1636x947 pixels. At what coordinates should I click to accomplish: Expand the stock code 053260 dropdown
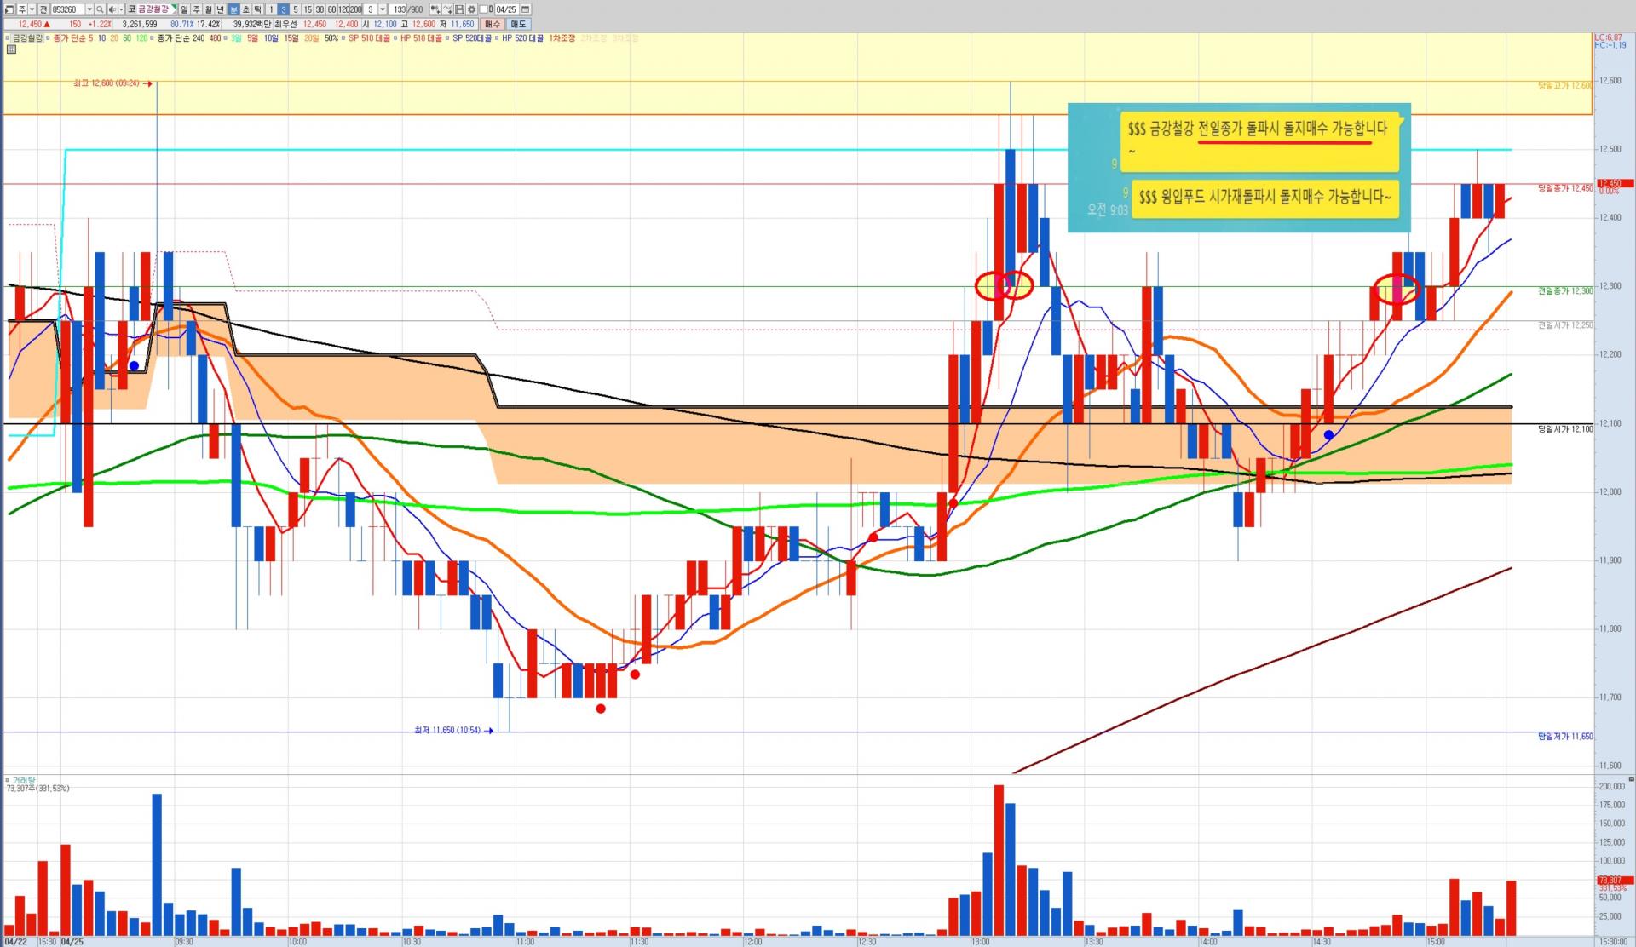point(89,9)
